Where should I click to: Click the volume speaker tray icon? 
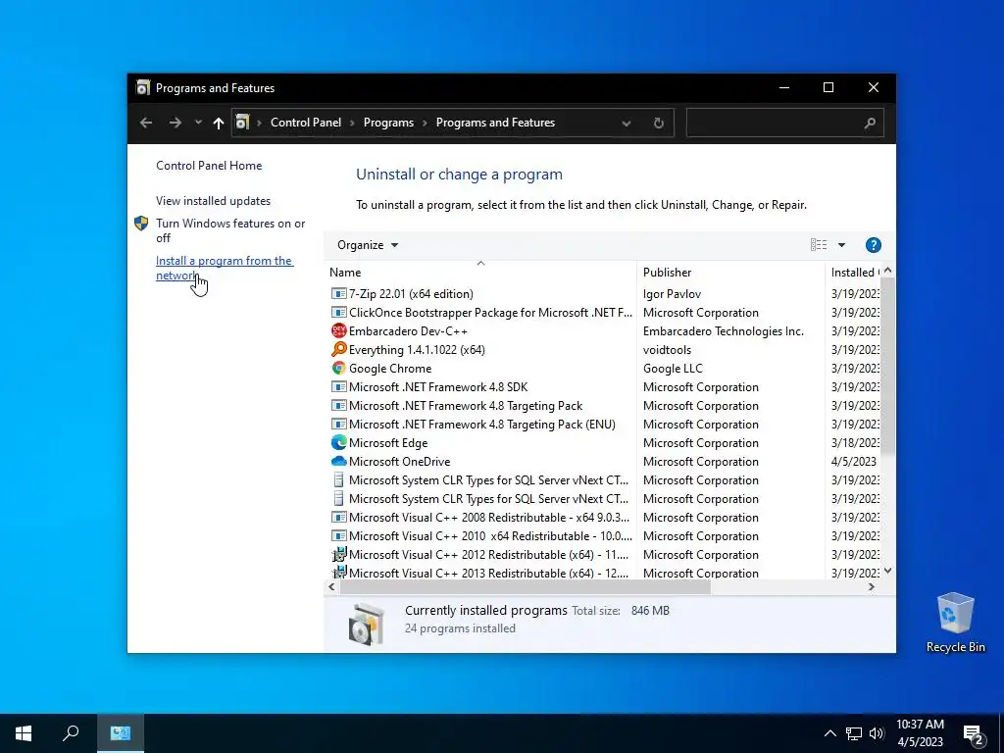[x=877, y=733]
